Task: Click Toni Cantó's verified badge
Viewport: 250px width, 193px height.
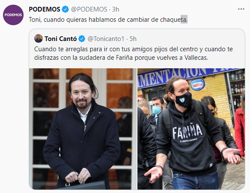Action: click(82, 39)
